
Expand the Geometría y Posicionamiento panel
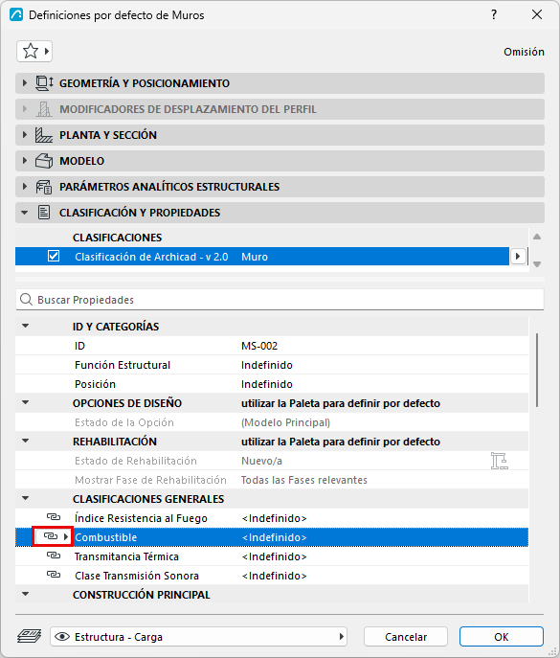25,83
